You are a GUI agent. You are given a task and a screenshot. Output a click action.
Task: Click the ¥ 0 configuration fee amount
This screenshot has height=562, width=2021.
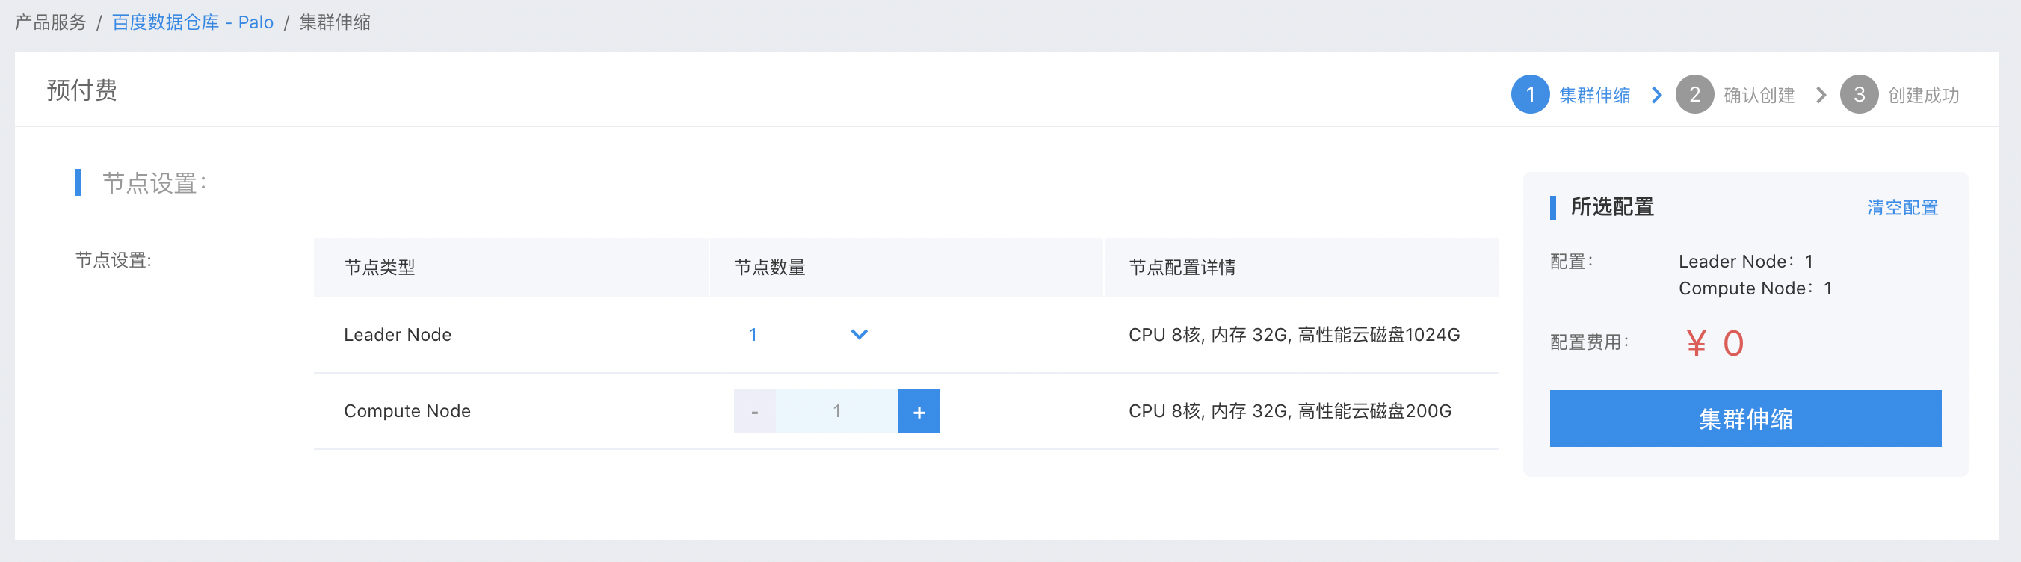(1715, 344)
